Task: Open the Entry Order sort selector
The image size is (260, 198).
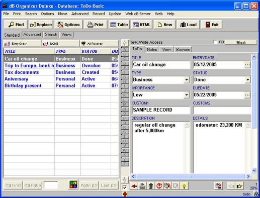Action: (x=22, y=44)
